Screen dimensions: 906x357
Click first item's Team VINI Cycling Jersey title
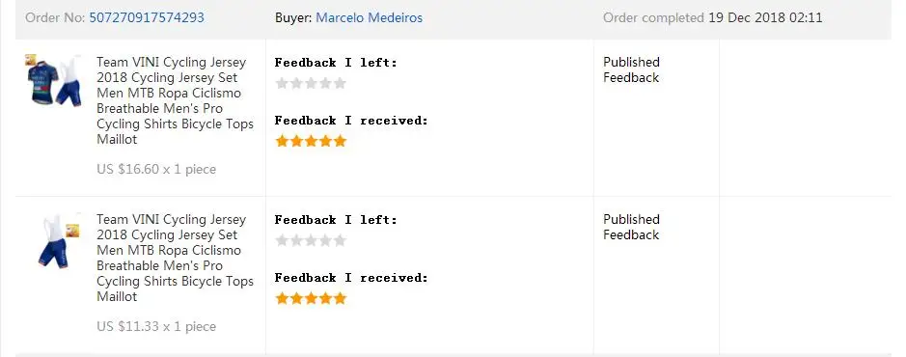(175, 100)
